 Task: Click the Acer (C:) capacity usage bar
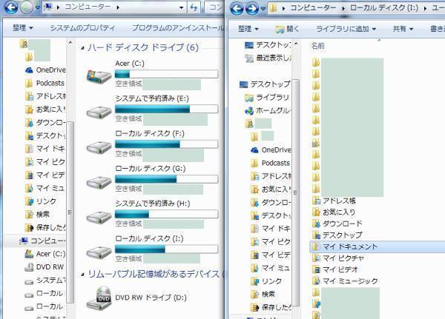click(x=165, y=74)
